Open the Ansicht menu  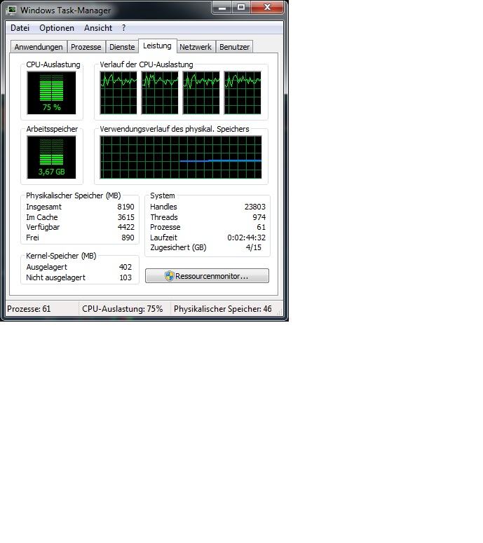pos(98,28)
